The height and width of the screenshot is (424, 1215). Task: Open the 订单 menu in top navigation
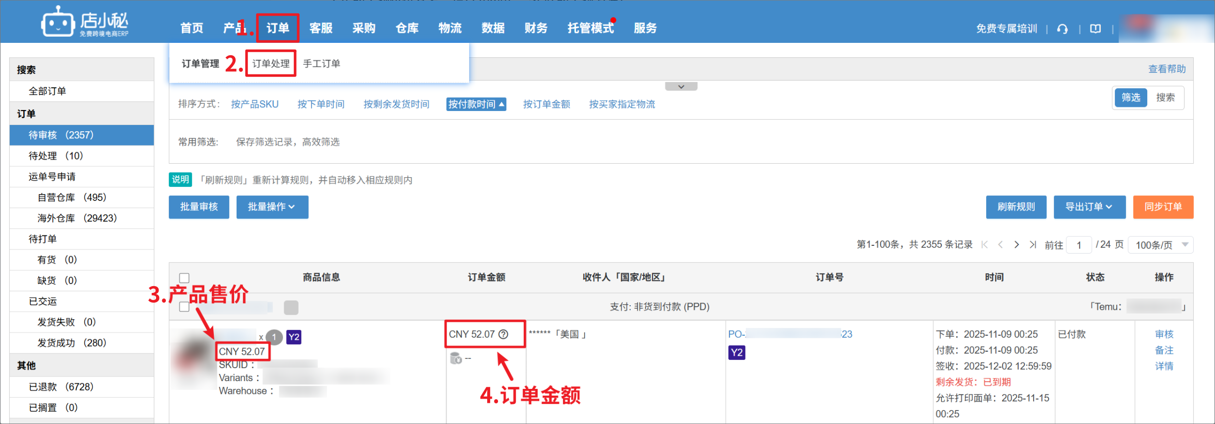[278, 28]
